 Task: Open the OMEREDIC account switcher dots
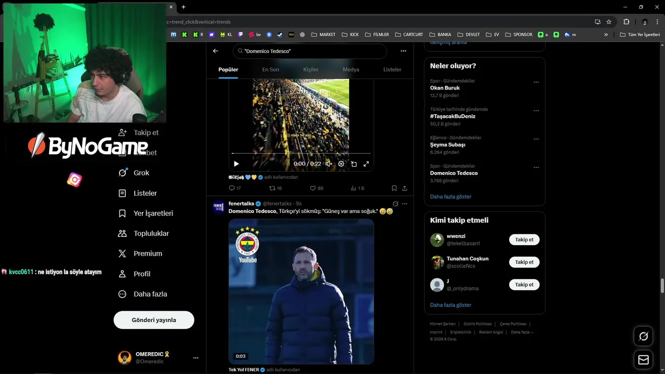(x=196, y=358)
